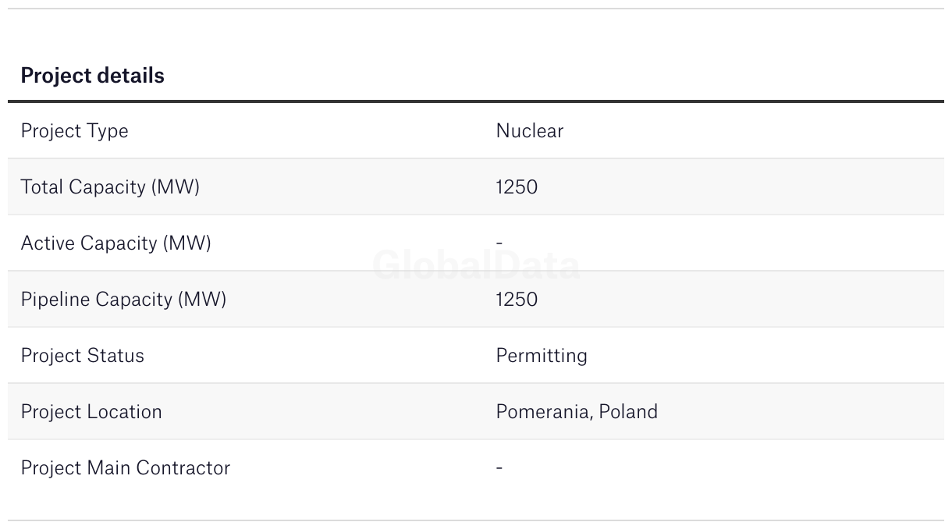
Task: Click the Pomerania, Poland location text
Action: (x=577, y=412)
